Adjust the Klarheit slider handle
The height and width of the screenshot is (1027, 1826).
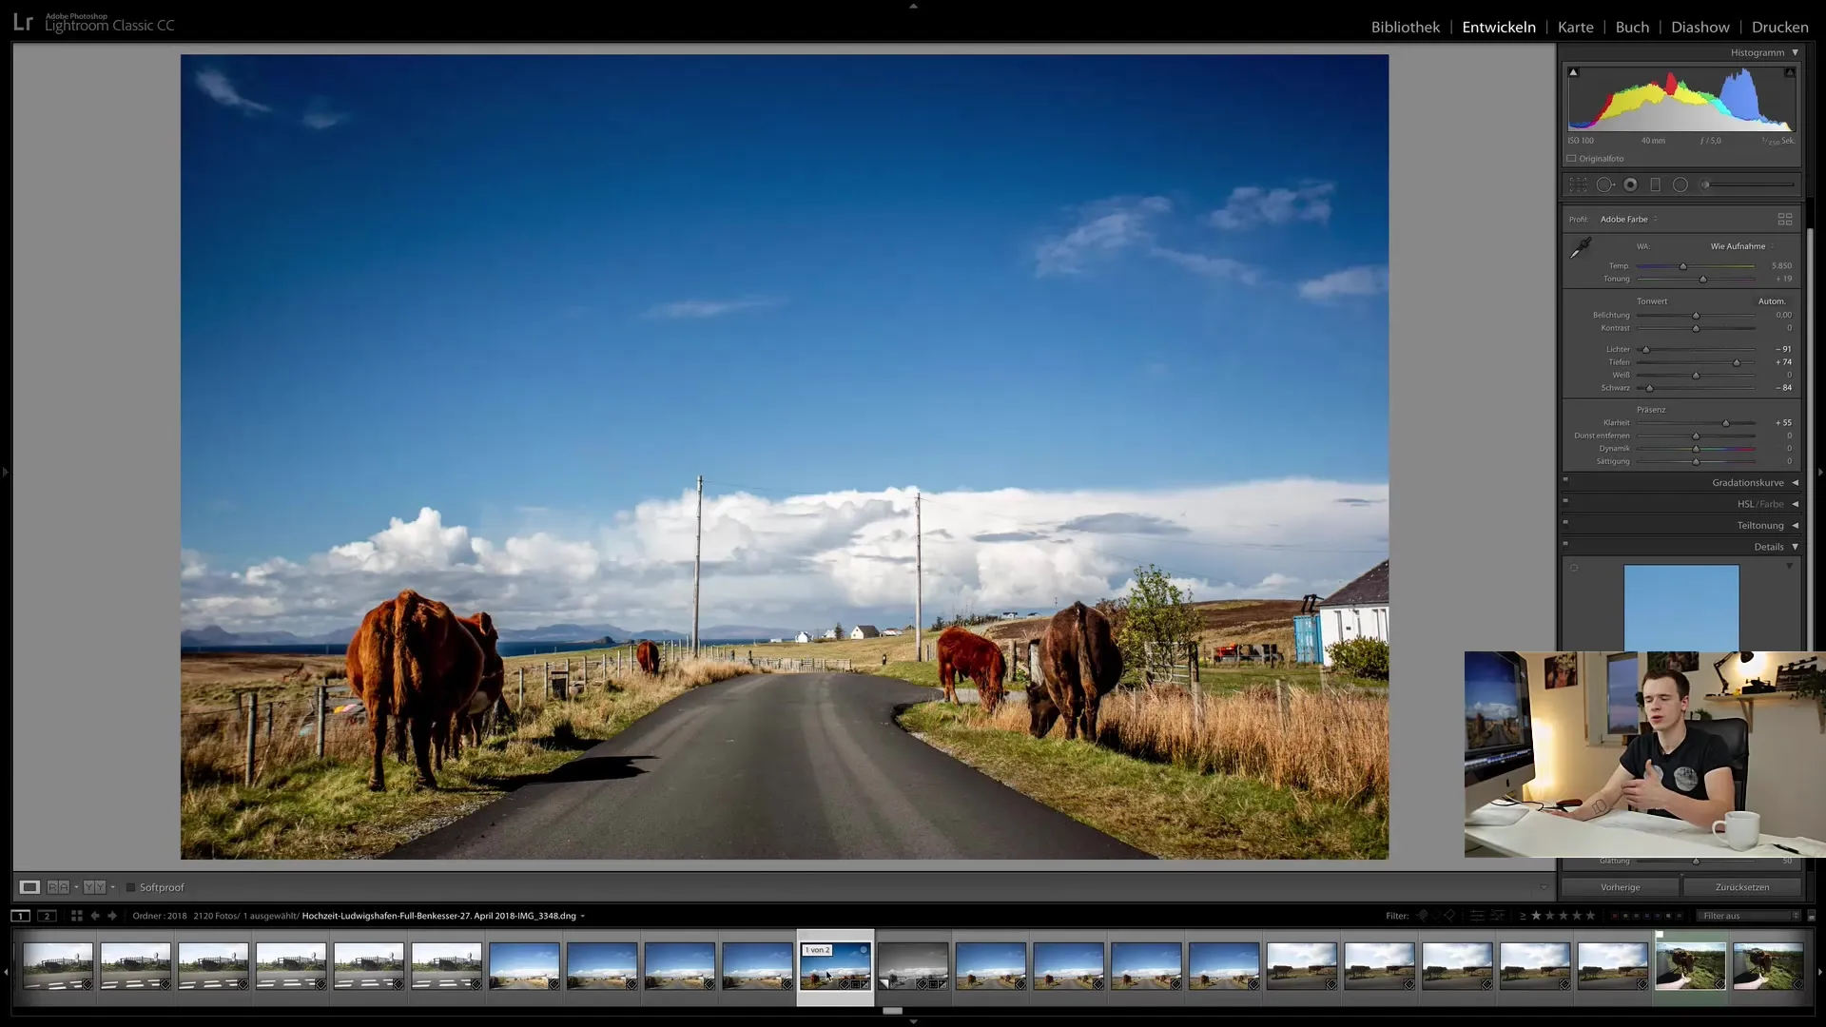point(1725,423)
